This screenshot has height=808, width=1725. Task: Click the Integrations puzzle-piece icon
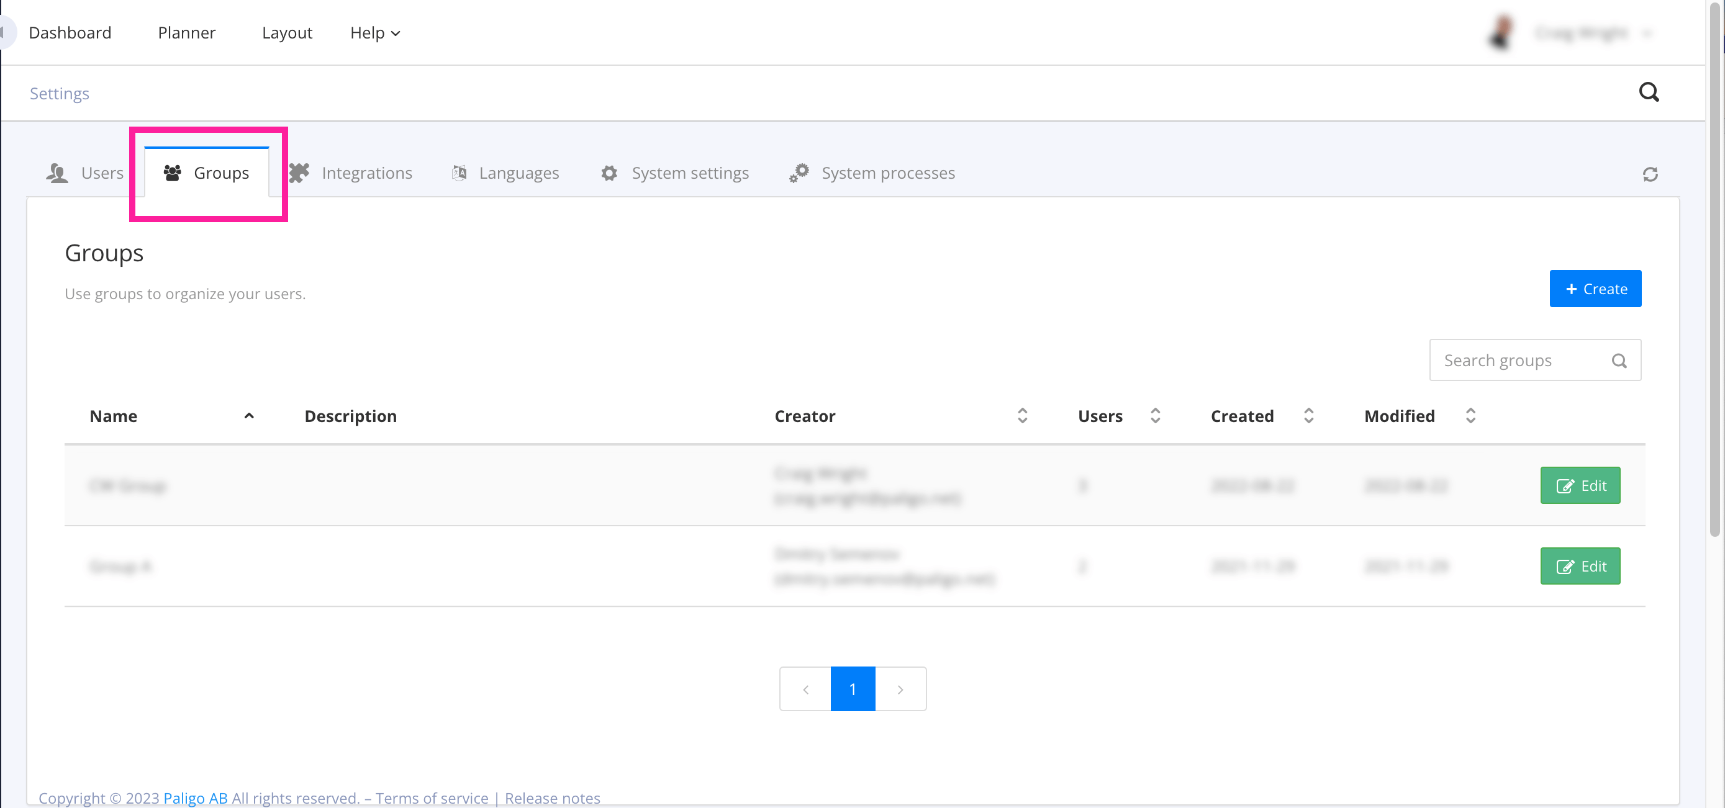click(299, 173)
